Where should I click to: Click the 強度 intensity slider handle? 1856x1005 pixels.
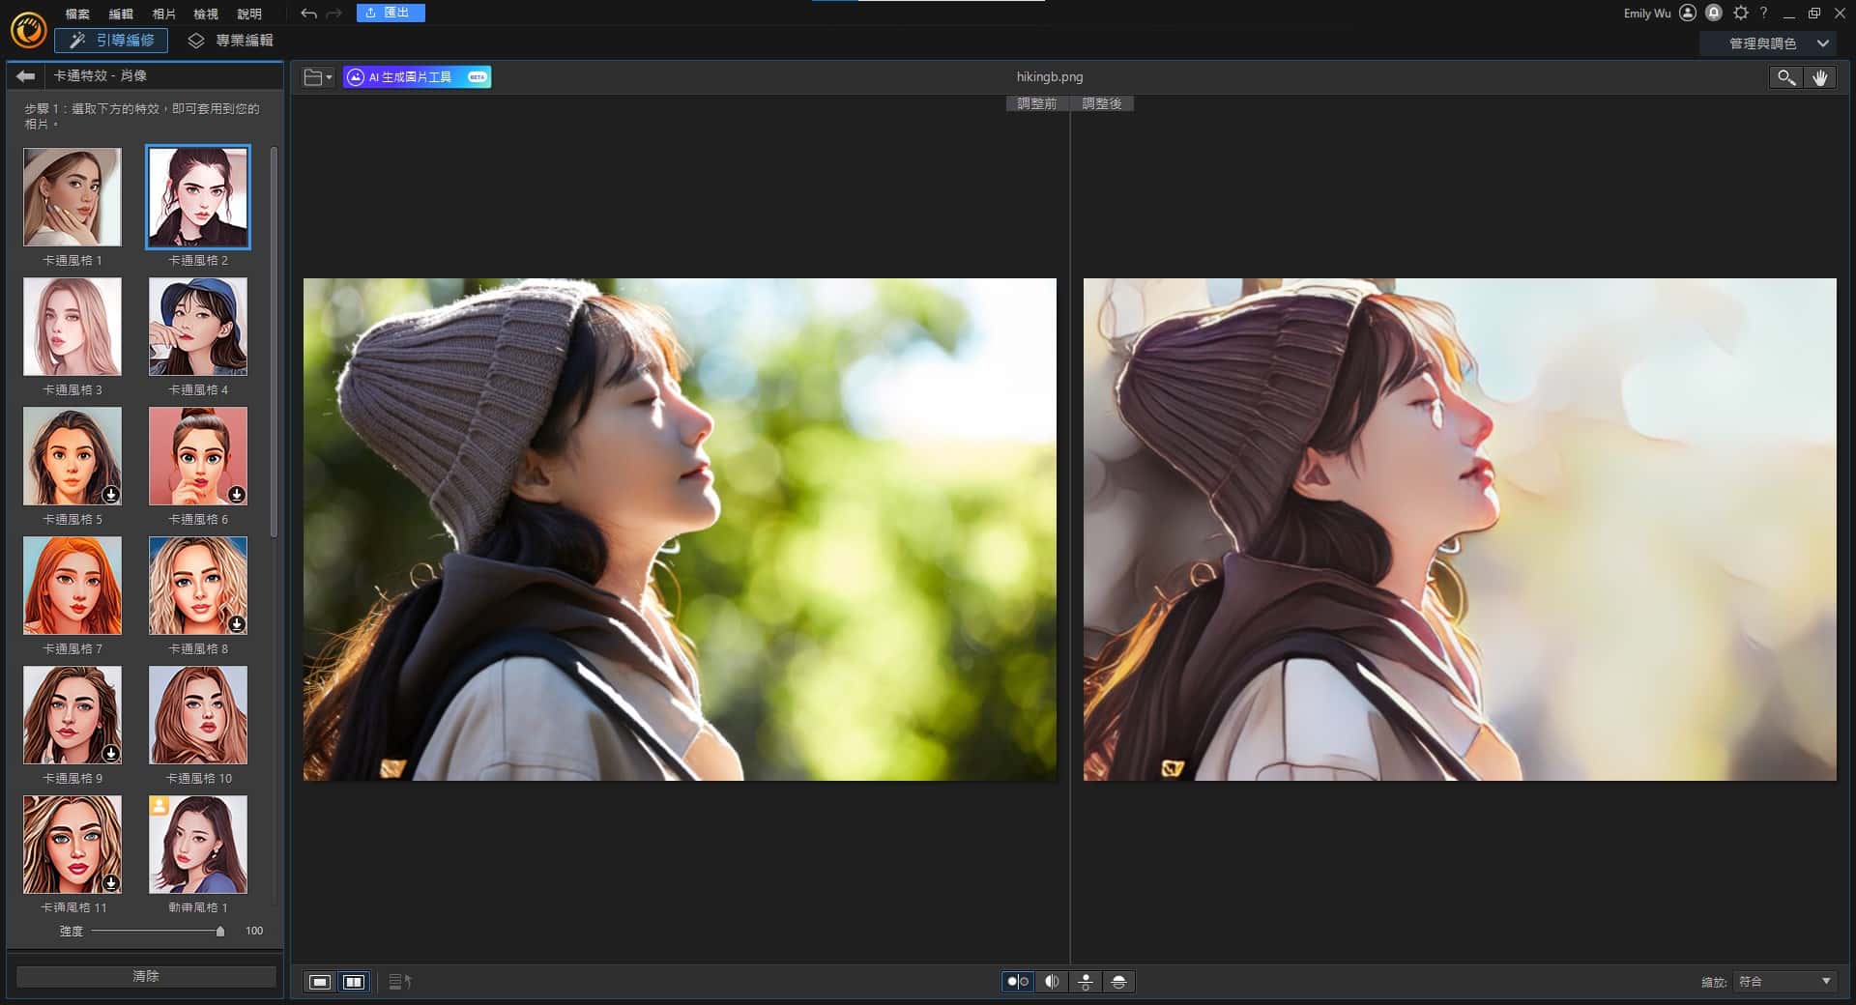tap(220, 932)
